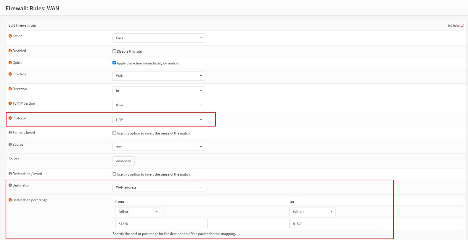Open the Protocol dropdown set to UDP
Screen dimensions: 468x240
(x=159, y=120)
